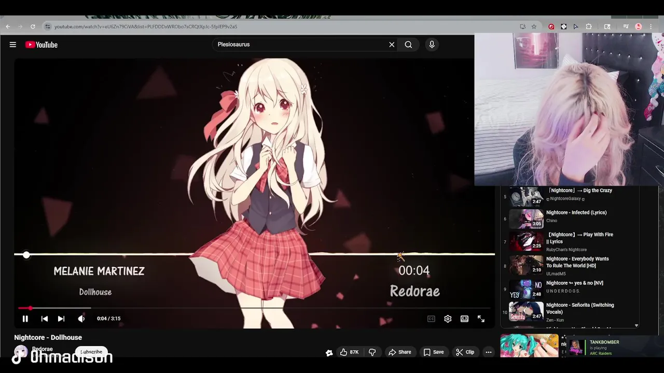Go forward with the browser arrow
664x373 pixels.
pos(20,26)
